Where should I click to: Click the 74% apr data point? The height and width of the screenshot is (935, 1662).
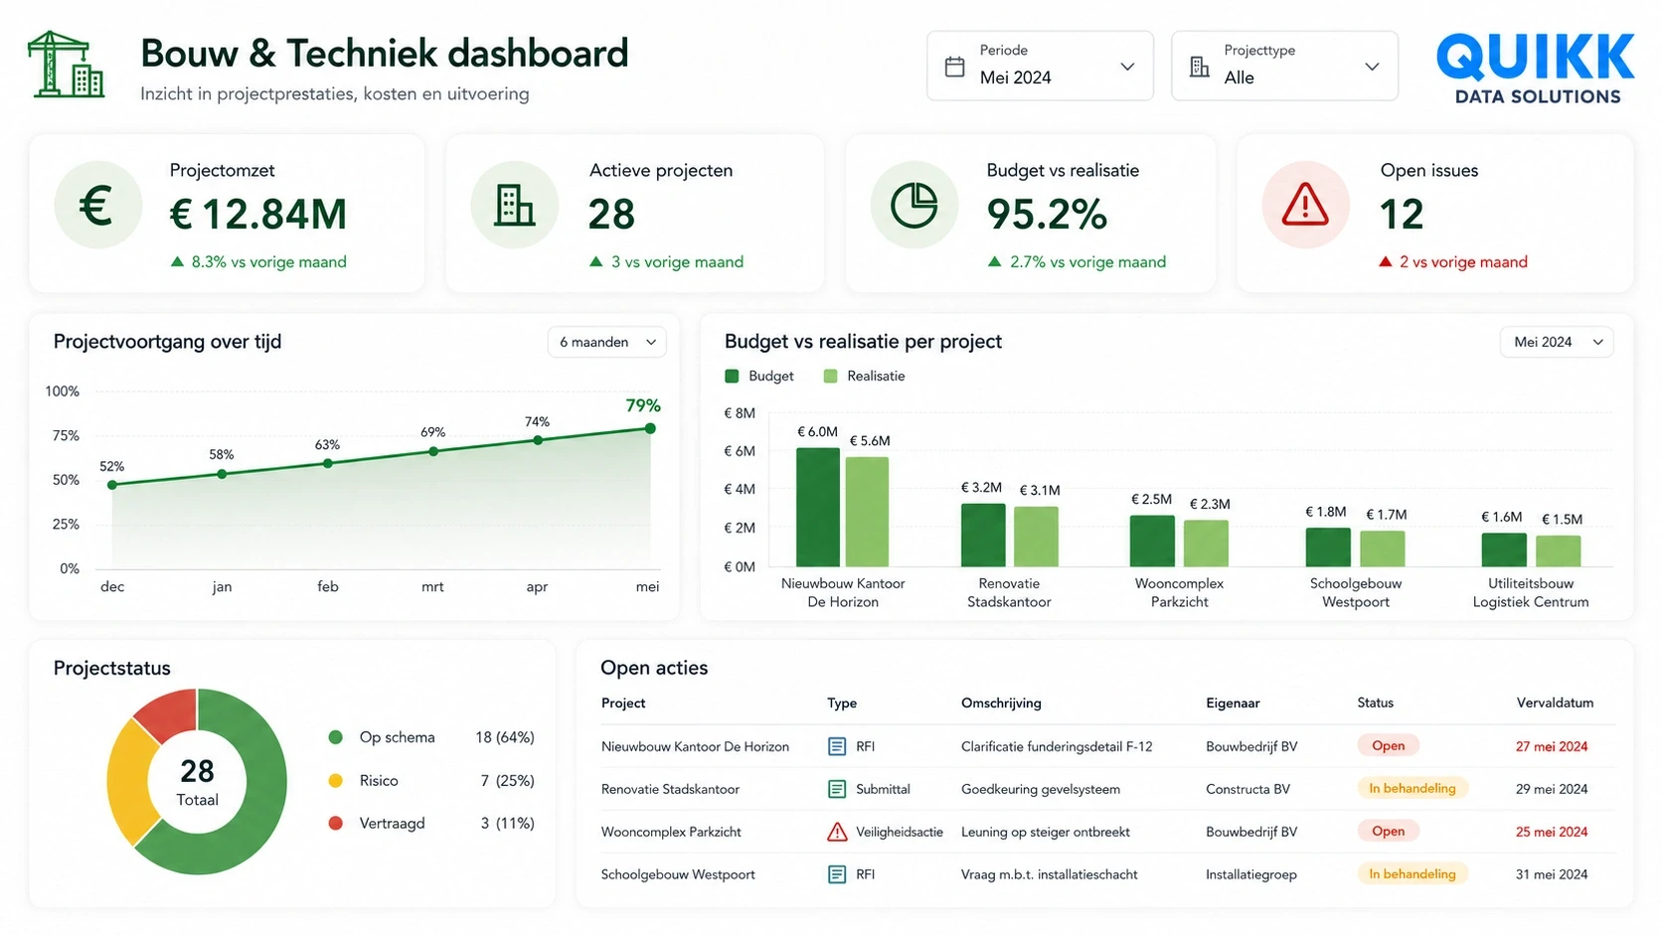coord(538,440)
